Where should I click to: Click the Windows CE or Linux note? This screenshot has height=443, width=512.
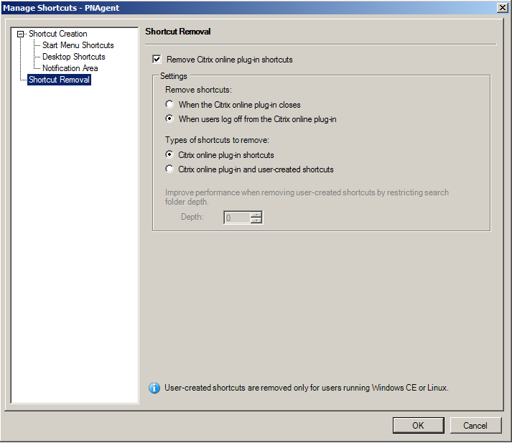307,388
